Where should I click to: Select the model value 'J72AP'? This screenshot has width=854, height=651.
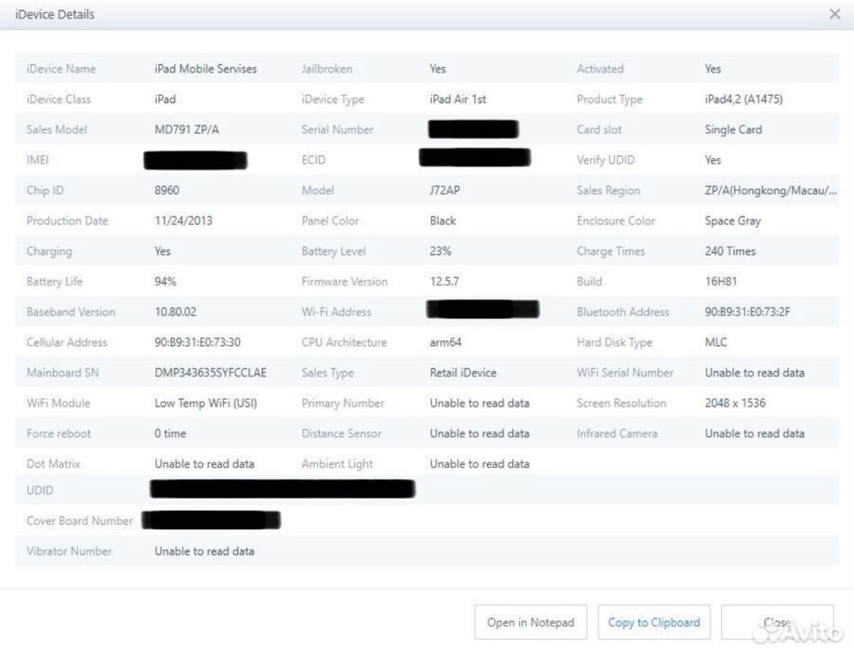click(444, 191)
